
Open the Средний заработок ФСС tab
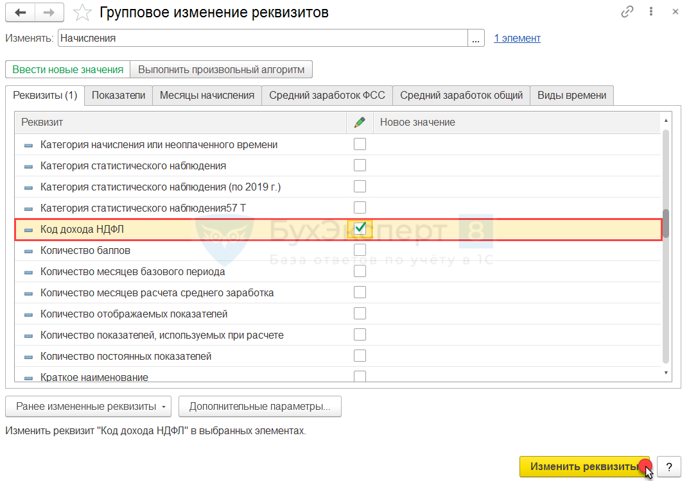[x=327, y=95]
